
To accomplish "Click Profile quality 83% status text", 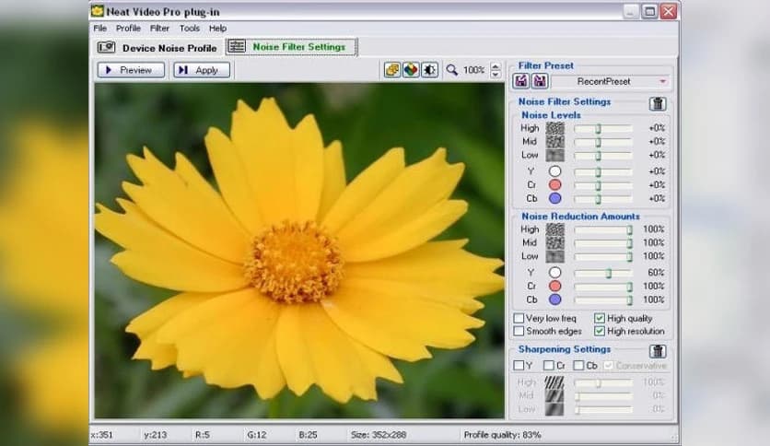I will click(x=502, y=435).
